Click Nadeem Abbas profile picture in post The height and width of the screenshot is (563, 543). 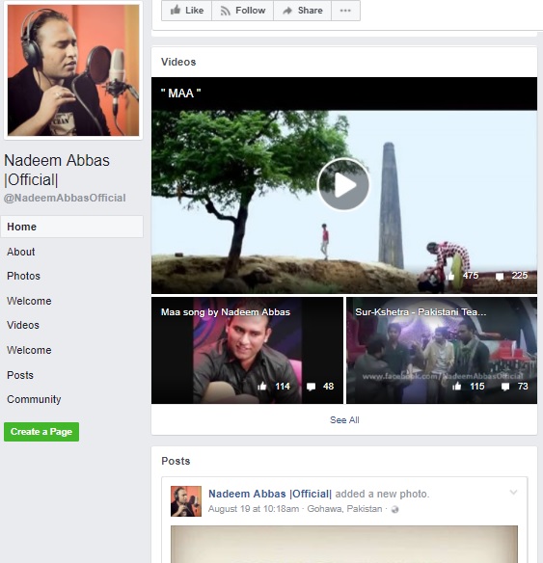click(186, 501)
